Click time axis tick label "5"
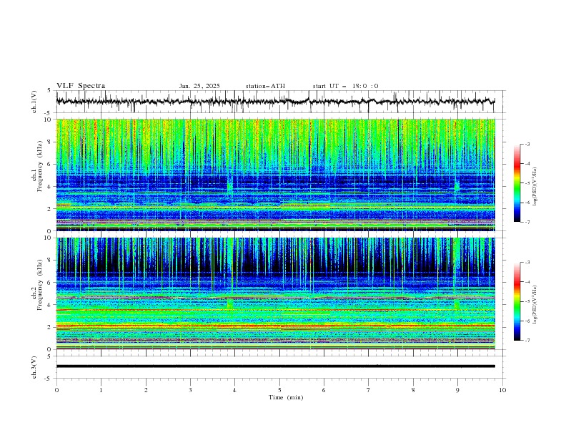566x438 pixels. (279, 390)
